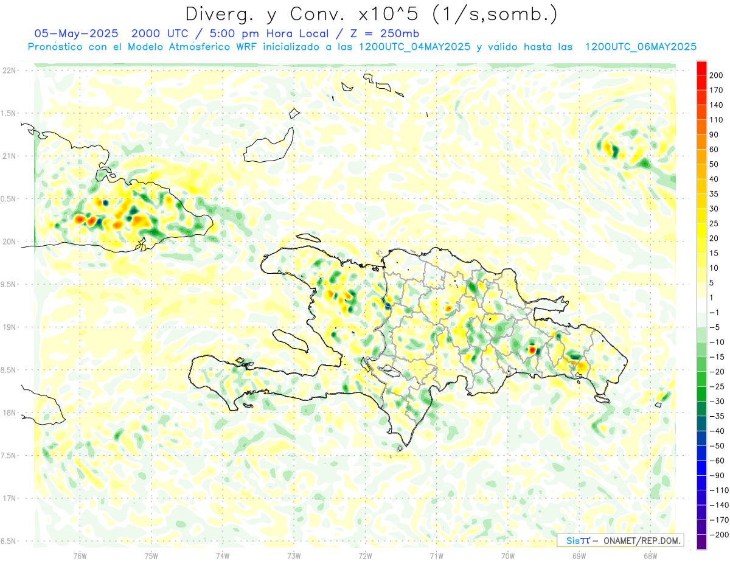
Task: Click the latitude label '19N'
Action: pos(9,327)
